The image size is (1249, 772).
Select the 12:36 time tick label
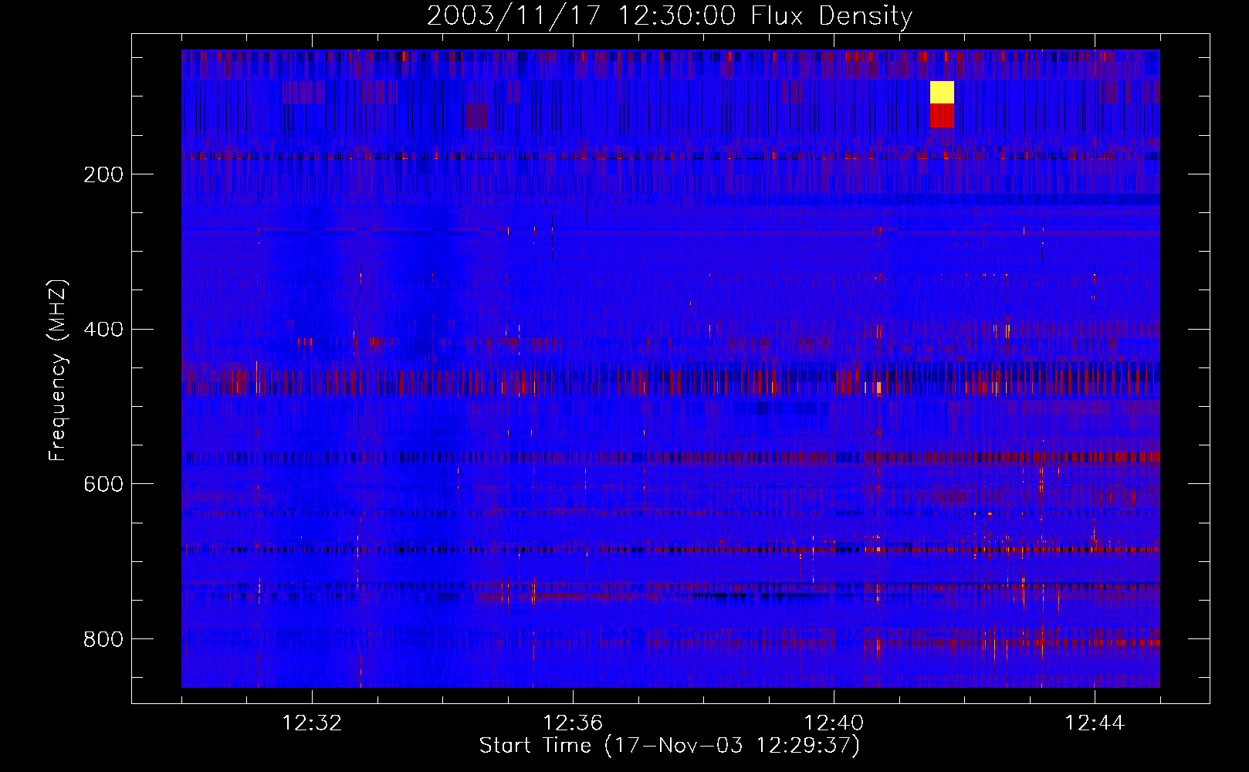573,723
